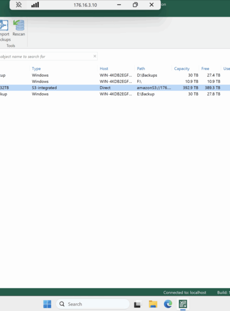Sort by Host column header

point(104,68)
